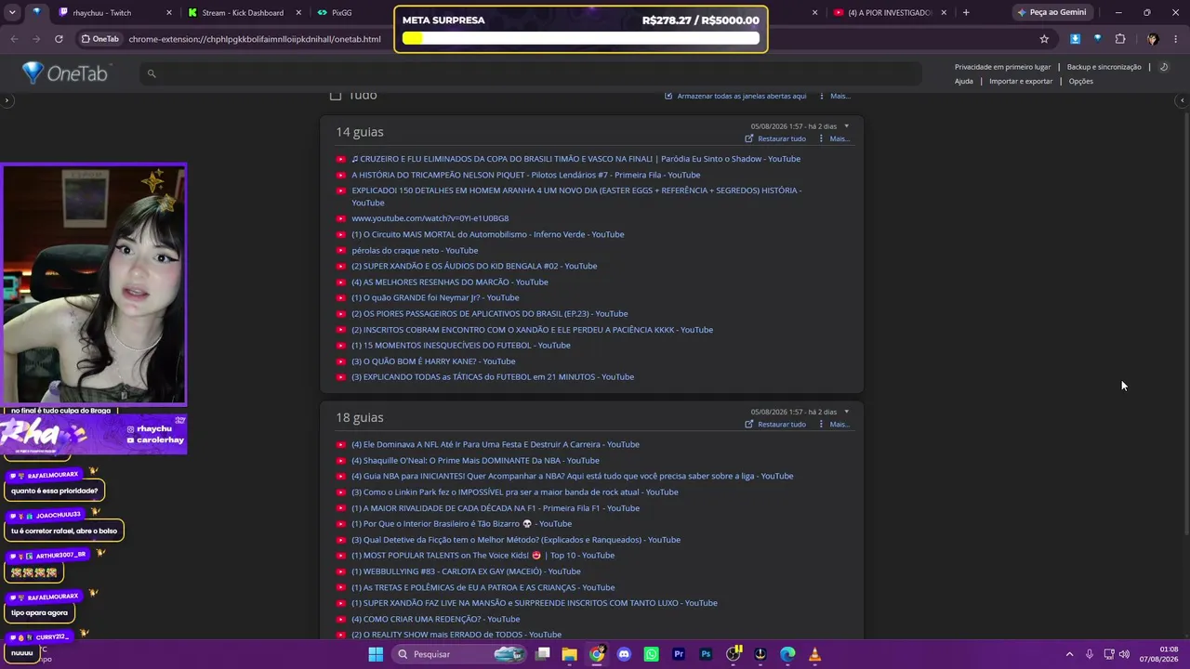Image resolution: width=1190 pixels, height=669 pixels.
Task: Close the Stream - Kick Dashboard tab
Action: coord(298,13)
